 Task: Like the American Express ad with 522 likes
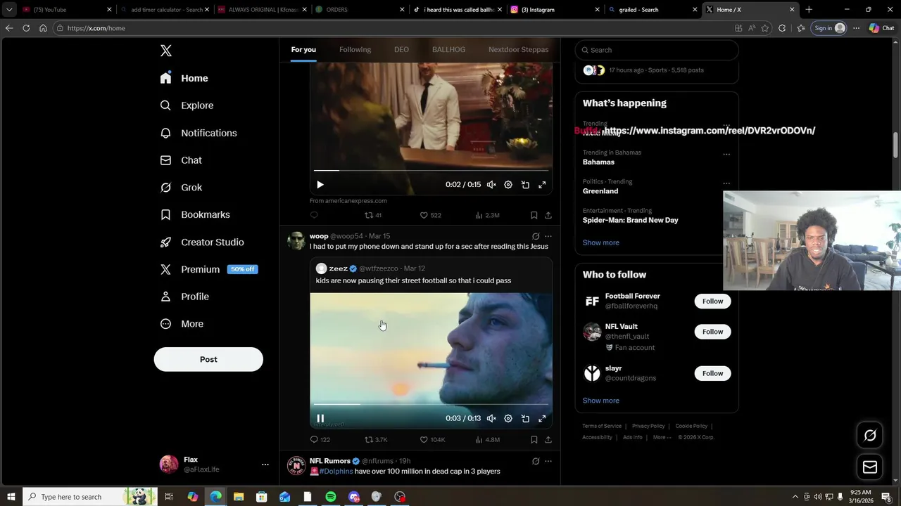click(x=431, y=215)
